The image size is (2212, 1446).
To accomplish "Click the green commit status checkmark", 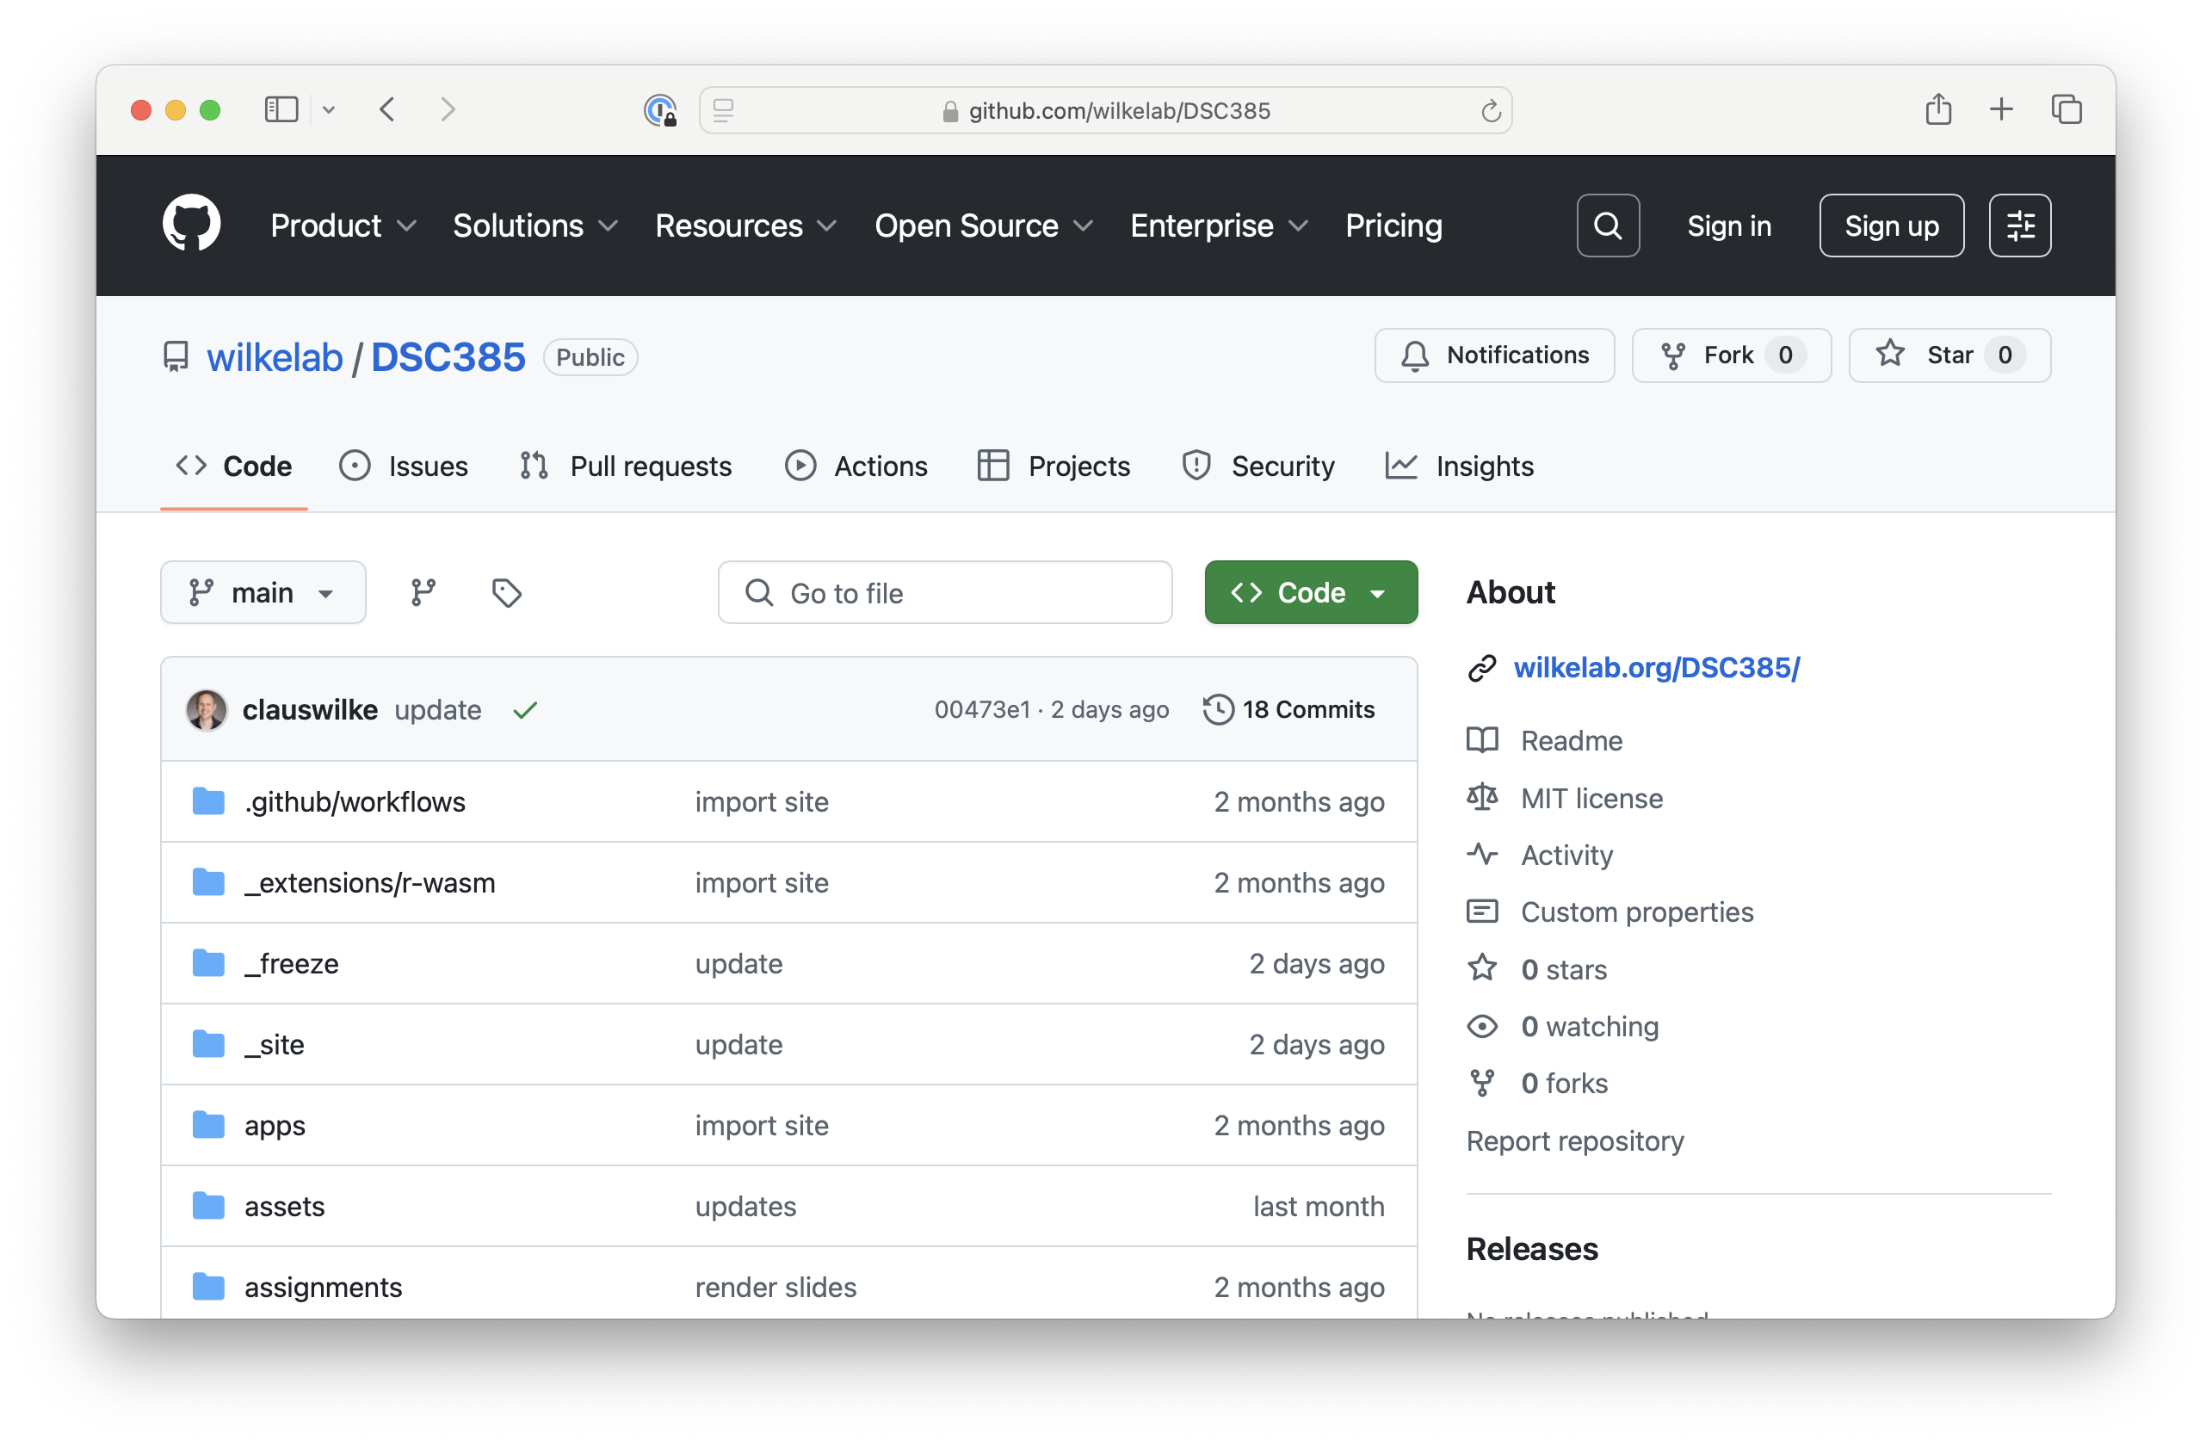I will point(525,711).
